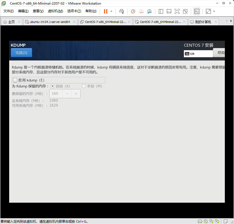Image resolution: width=234 pixels, height=224 pixels.
Task: Open the stretch mode dropdown arrow
Action: tap(214, 11)
